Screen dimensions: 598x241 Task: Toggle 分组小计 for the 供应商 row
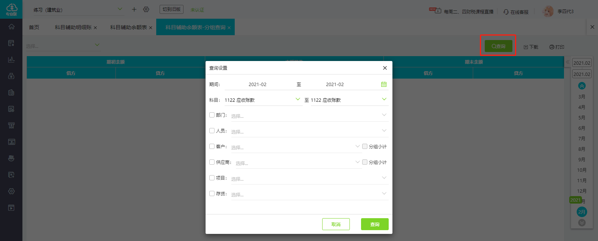(x=365, y=162)
